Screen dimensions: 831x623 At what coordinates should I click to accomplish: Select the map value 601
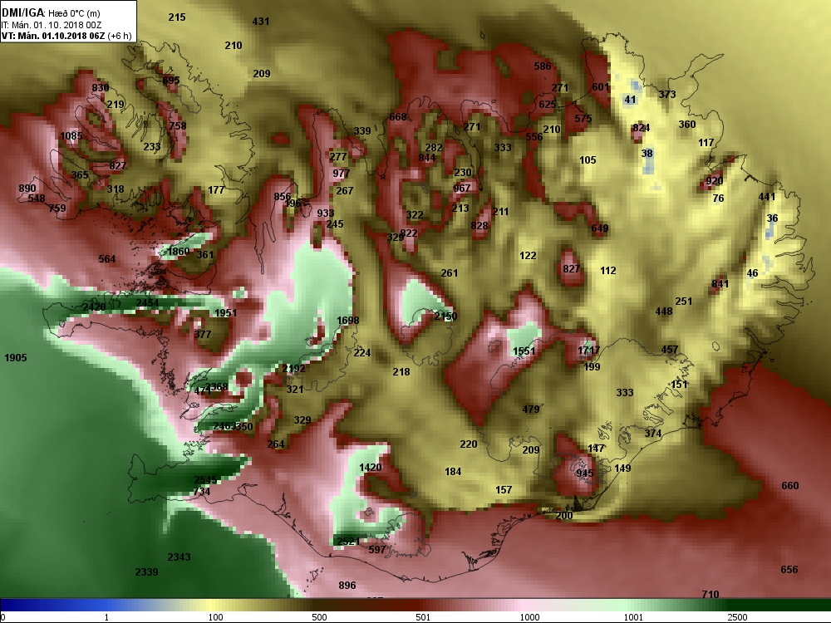(601, 87)
